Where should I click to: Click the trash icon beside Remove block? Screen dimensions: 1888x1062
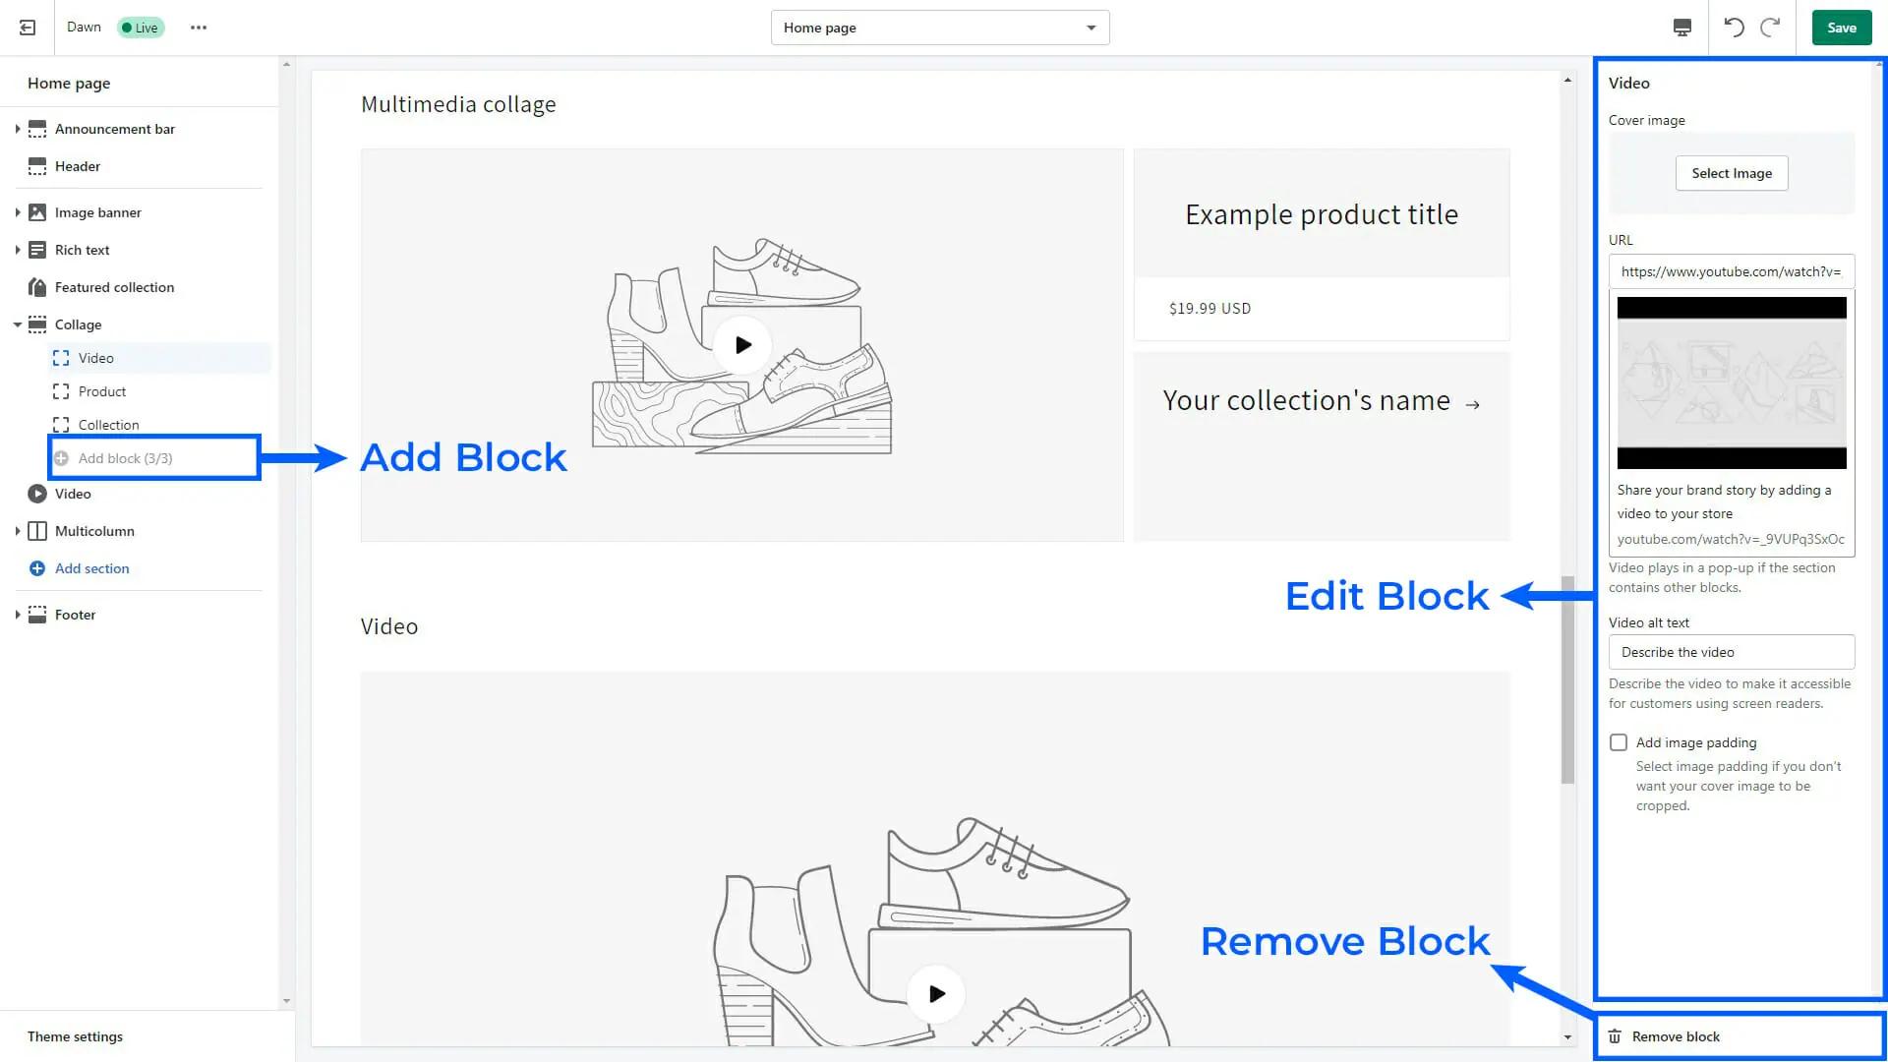click(1615, 1036)
